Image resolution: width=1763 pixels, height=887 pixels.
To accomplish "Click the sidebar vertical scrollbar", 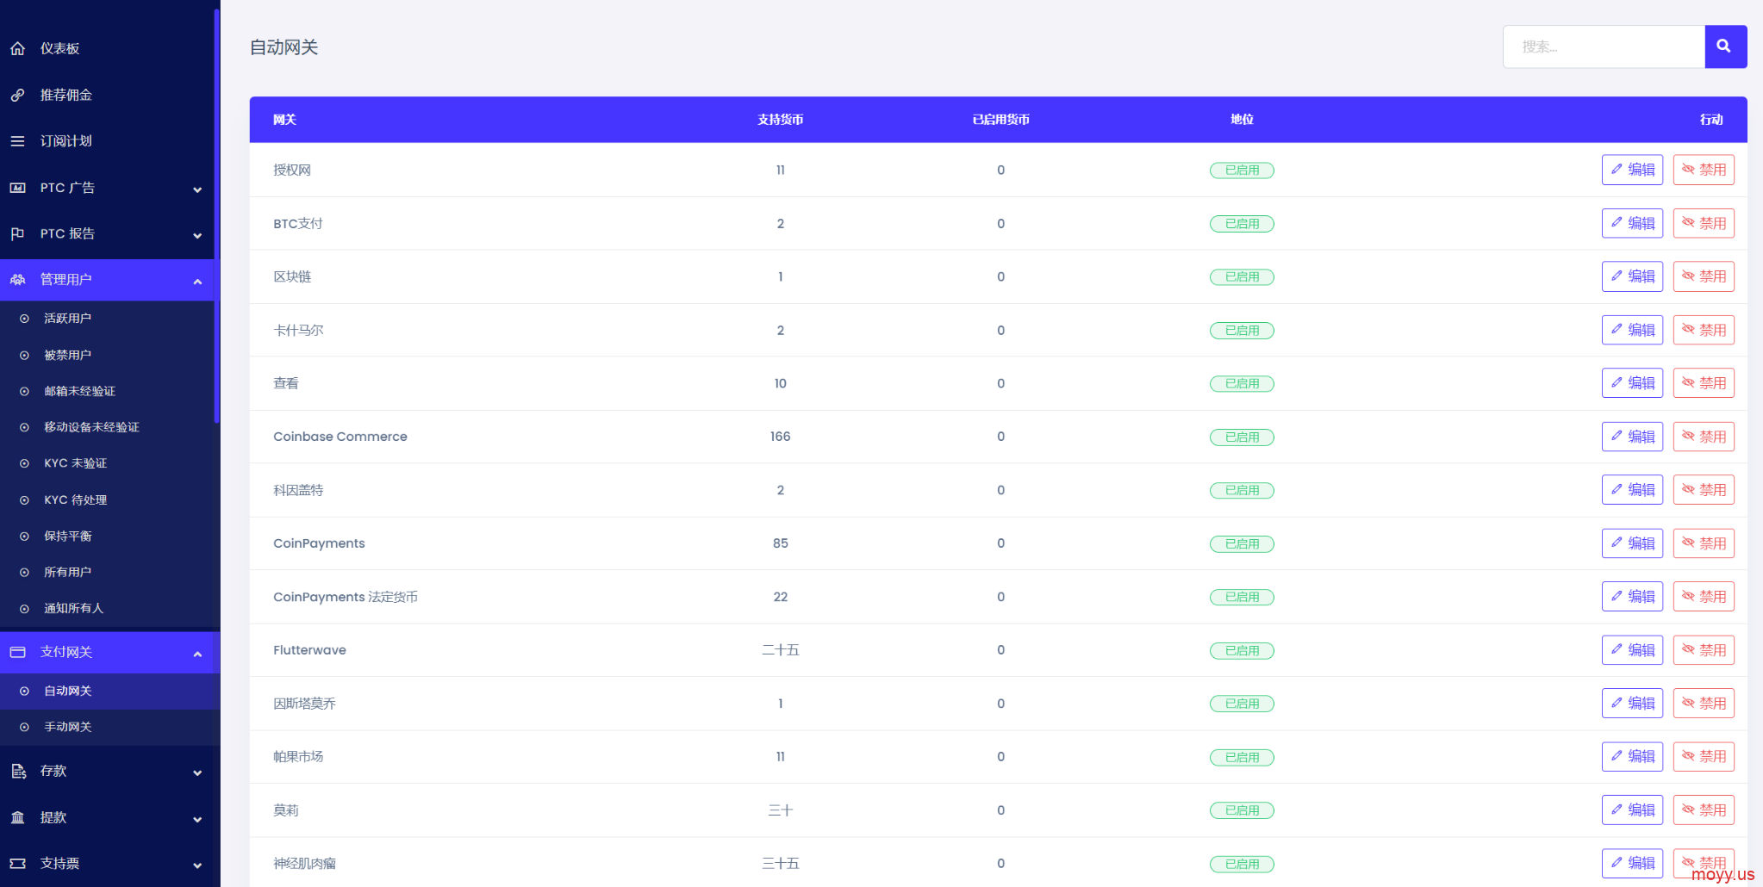I will (x=216, y=215).
